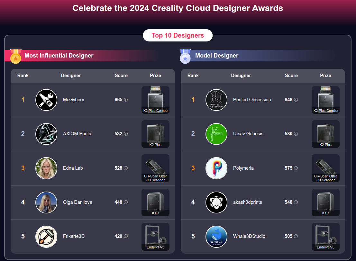The height and width of the screenshot is (261, 356).
Task: View Polymeria's CR-Scan Otter scanner prize
Action: point(325,168)
